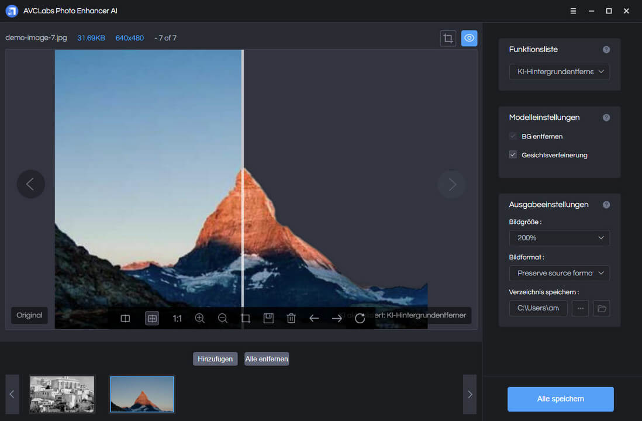Select the black-and-white town thumbnail

tap(62, 394)
